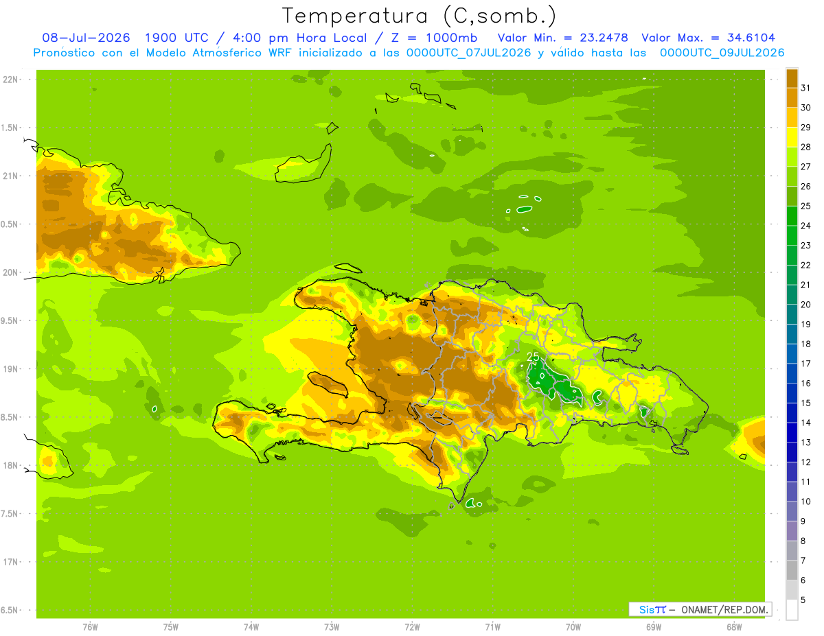Click the "75W" longitude label
The image size is (824, 636).
171,626
